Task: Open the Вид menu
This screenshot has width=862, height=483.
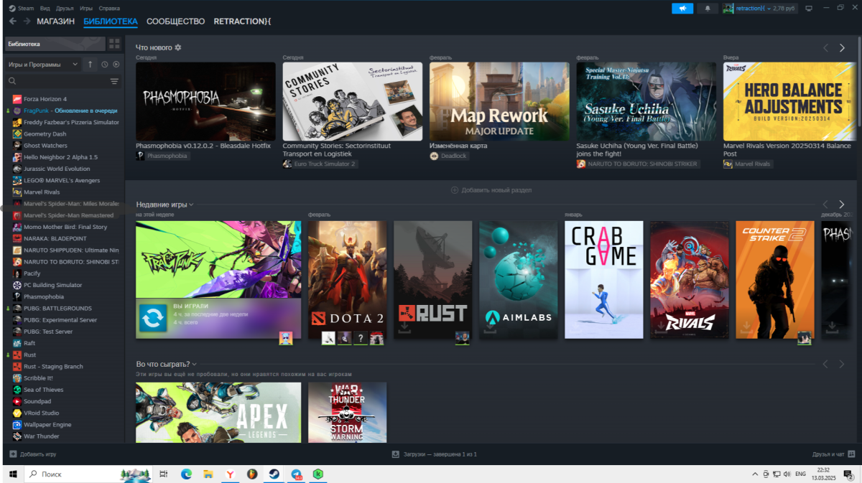Action: 45,8
